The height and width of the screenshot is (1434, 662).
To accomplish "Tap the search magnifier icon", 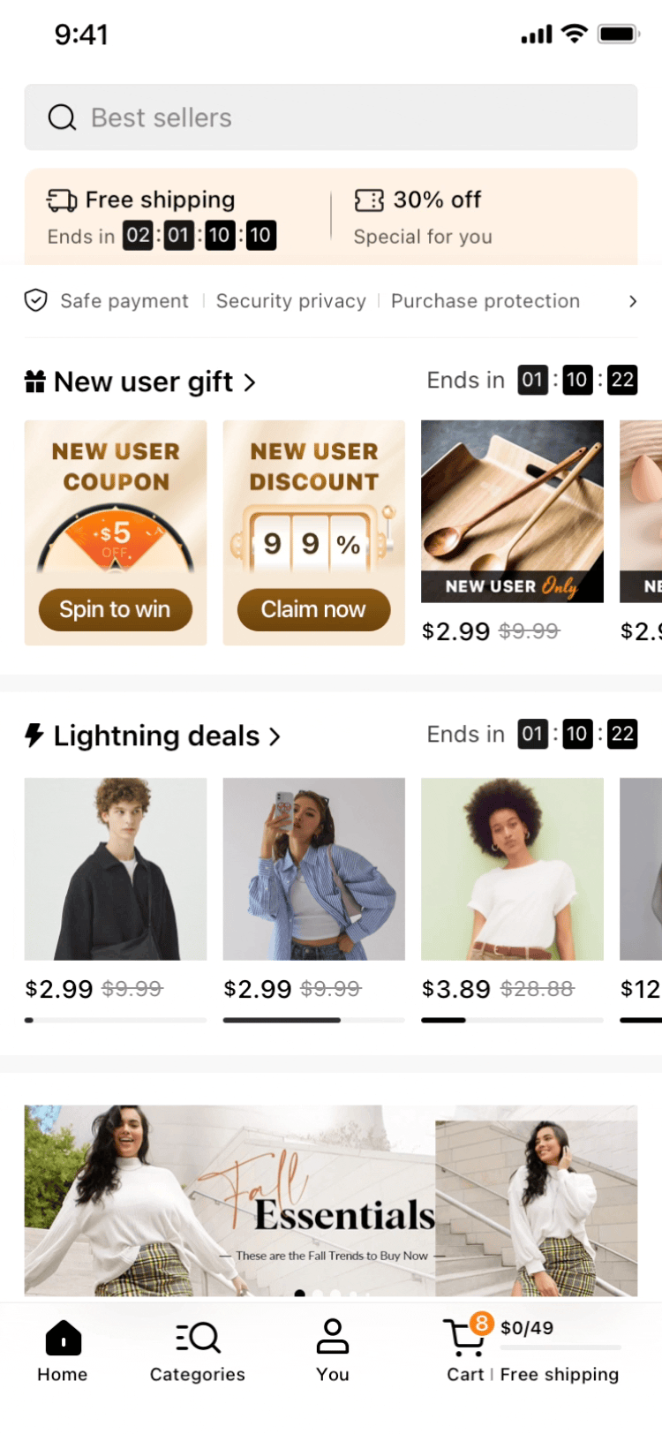I will (62, 117).
